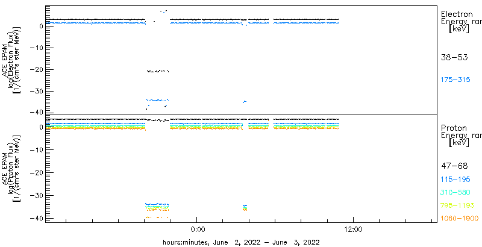Click the cyan 310-580 proton legend label
This screenshot has height=247, width=482.
[x=455, y=192]
